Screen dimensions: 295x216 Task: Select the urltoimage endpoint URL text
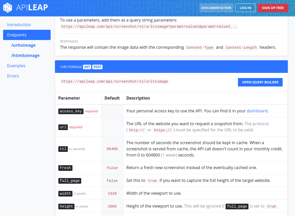pyautogui.click(x=115, y=81)
